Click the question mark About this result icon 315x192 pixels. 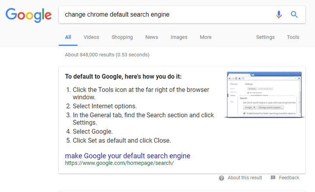[221, 178]
